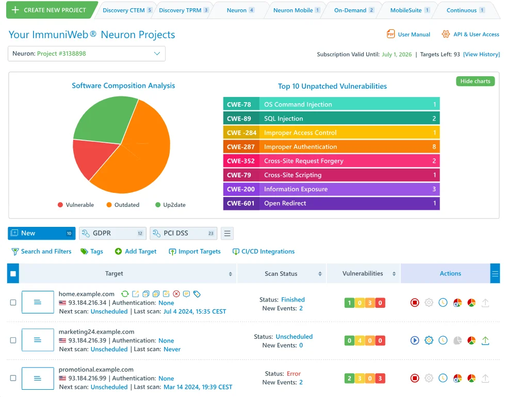
Task: Click the edit pencil icon for home.example.com
Action: coord(166,294)
